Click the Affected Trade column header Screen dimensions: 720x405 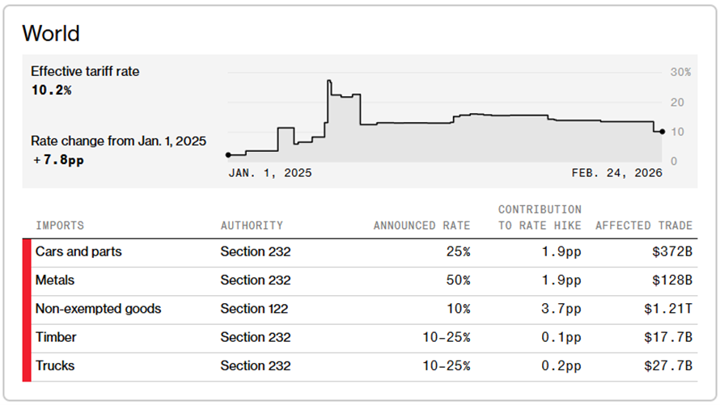tap(644, 226)
